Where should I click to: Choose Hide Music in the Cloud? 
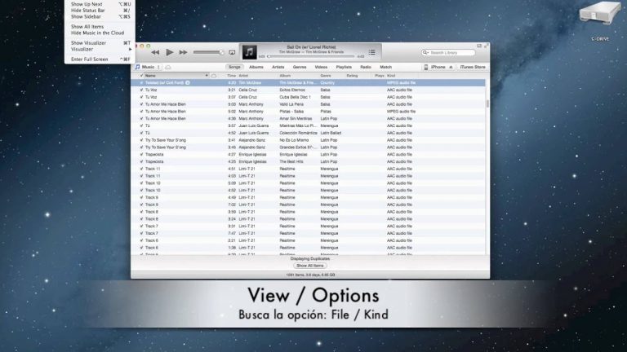click(97, 33)
